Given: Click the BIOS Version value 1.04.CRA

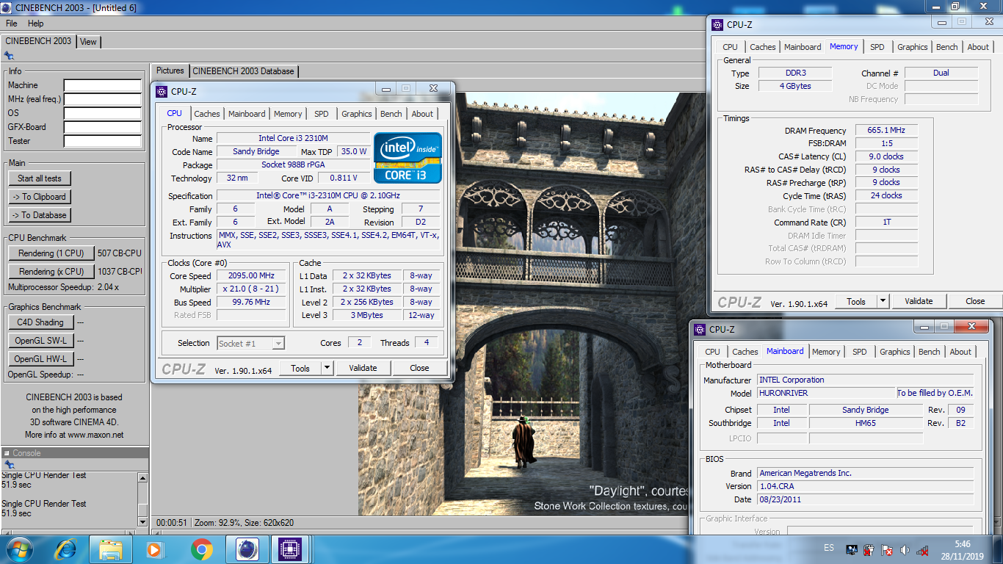Looking at the screenshot, I should pyautogui.click(x=865, y=486).
